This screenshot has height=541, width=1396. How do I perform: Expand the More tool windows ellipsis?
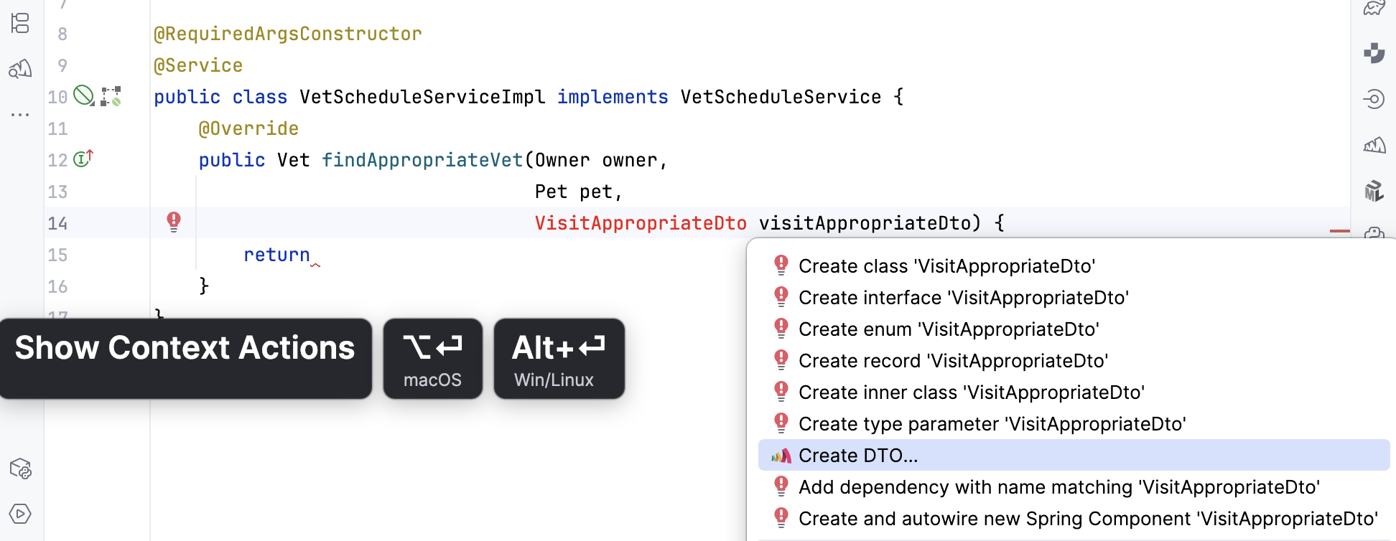(x=20, y=114)
